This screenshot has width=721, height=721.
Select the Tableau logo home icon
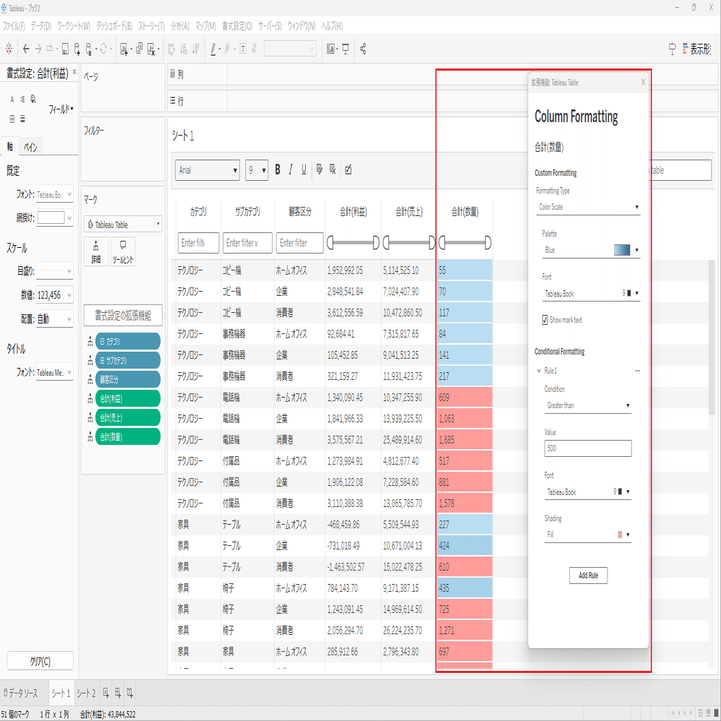[x=8, y=49]
